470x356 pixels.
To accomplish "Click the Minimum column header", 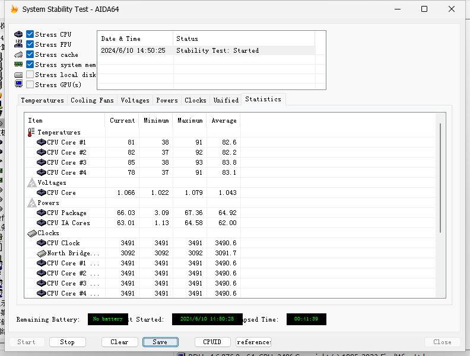I will click(156, 121).
